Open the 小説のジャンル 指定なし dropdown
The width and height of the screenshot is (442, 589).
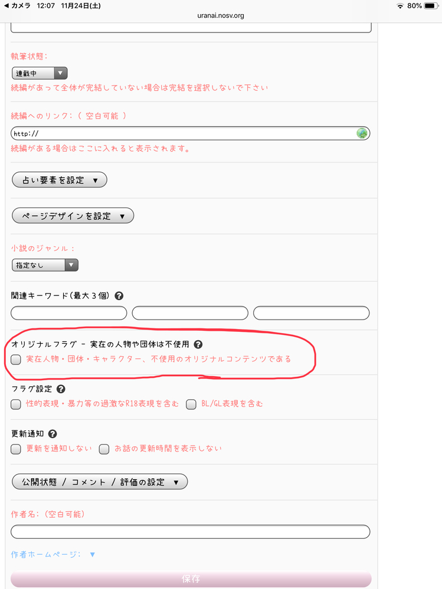[45, 265]
